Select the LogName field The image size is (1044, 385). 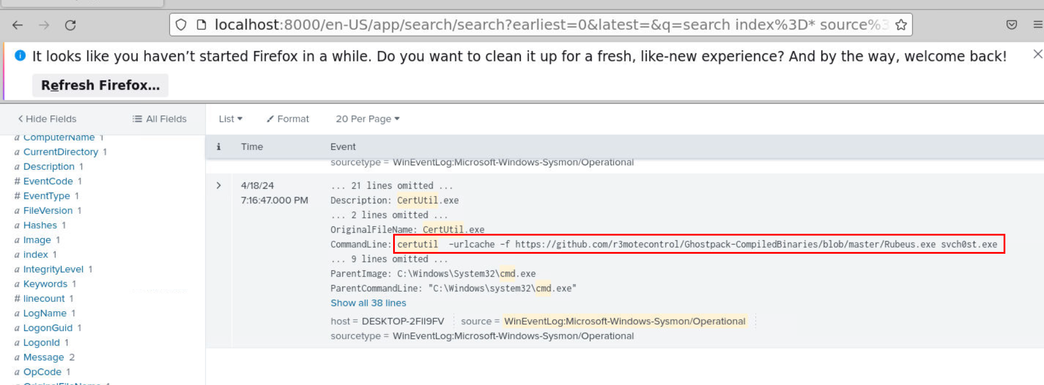(45, 313)
